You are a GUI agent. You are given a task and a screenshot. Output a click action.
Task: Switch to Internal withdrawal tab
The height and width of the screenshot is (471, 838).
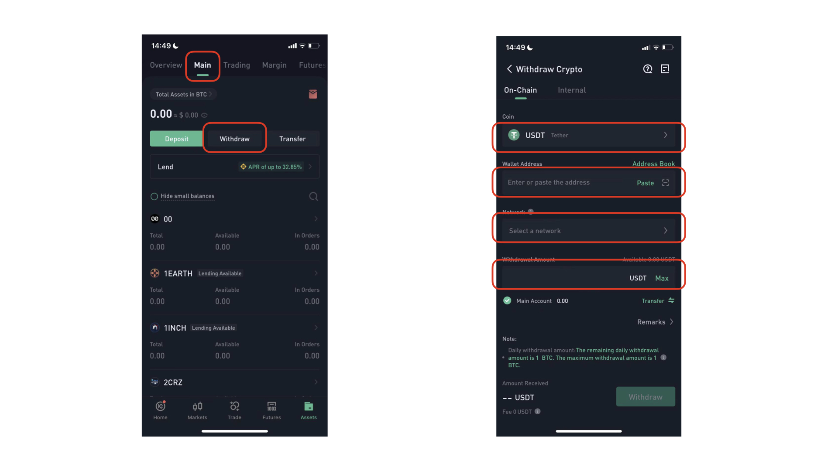(x=571, y=90)
